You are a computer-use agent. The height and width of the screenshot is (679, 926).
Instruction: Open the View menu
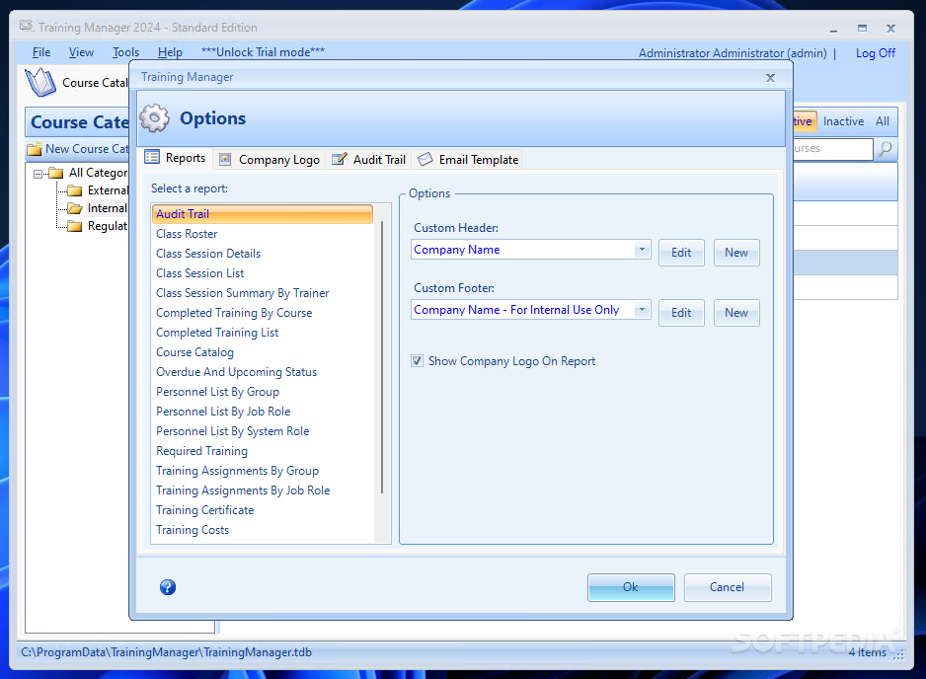[81, 52]
